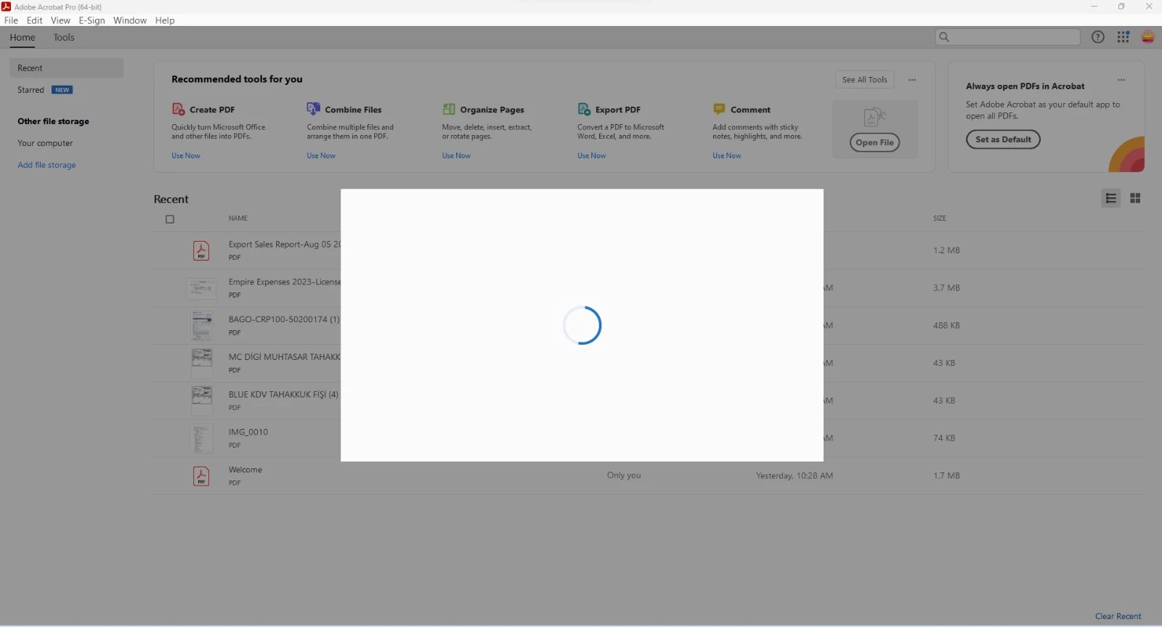Image resolution: width=1162 pixels, height=627 pixels.
Task: Click the 488 KB size value
Action: 946,326
